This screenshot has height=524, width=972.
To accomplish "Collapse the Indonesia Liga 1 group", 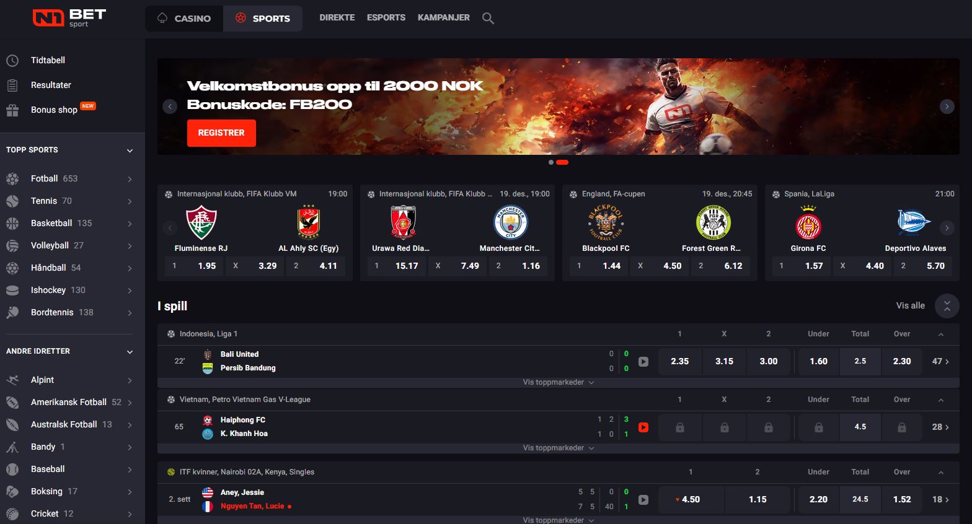I will coord(941,334).
